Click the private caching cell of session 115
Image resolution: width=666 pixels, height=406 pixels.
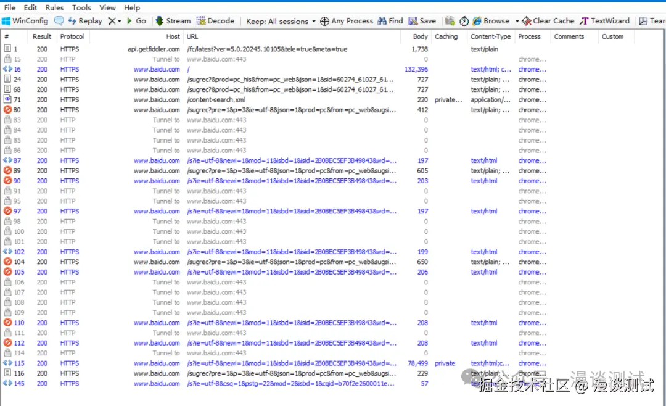point(445,363)
